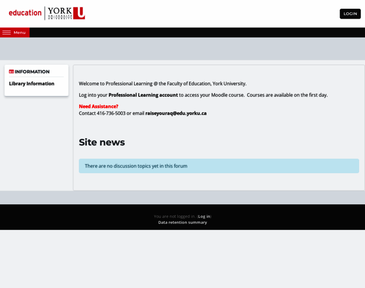Screen dimensions: 365x288
Task: Click the phone number 416-736-5003
Action: tap(111, 113)
